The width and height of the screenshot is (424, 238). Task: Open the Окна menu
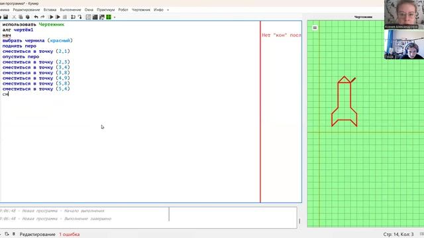tap(89, 10)
